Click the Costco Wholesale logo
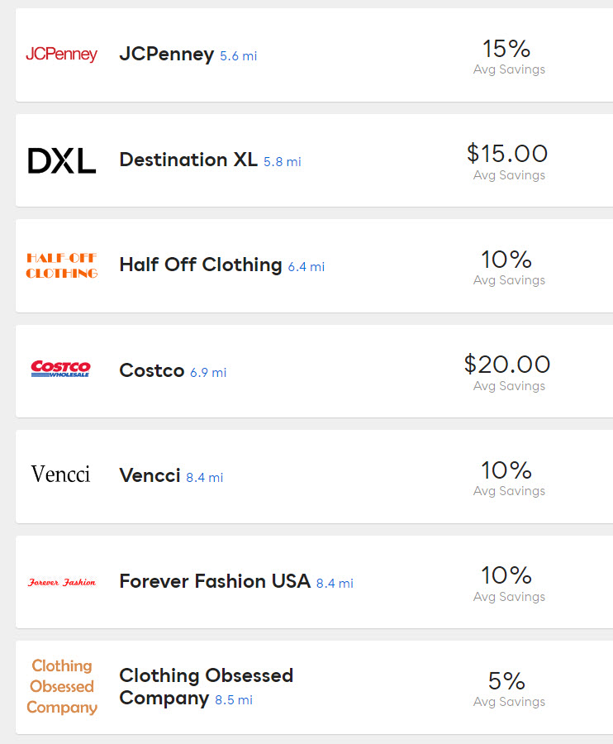The height and width of the screenshot is (744, 613). coord(61,369)
